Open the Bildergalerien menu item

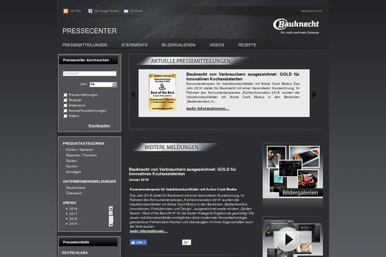click(178, 45)
